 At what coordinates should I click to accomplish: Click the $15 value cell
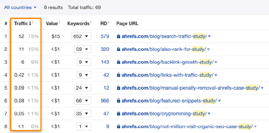click(56, 36)
